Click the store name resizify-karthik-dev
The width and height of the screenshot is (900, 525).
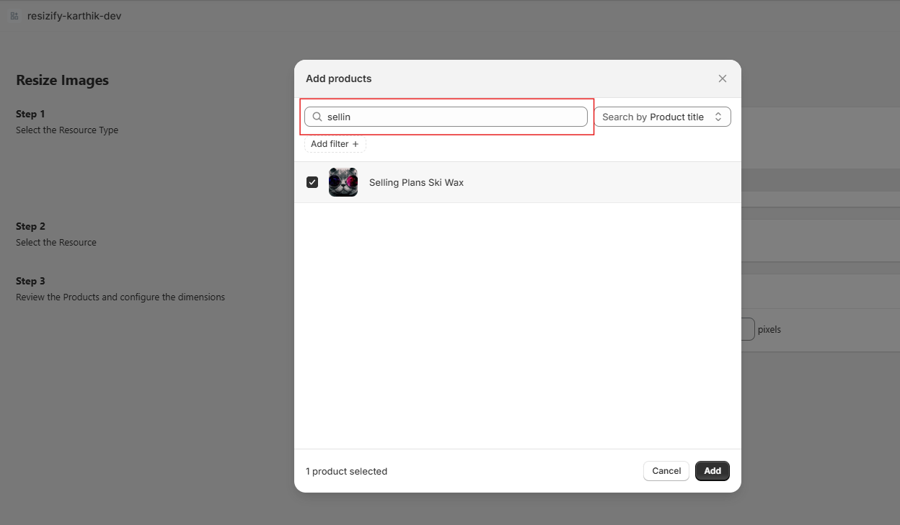tap(74, 15)
